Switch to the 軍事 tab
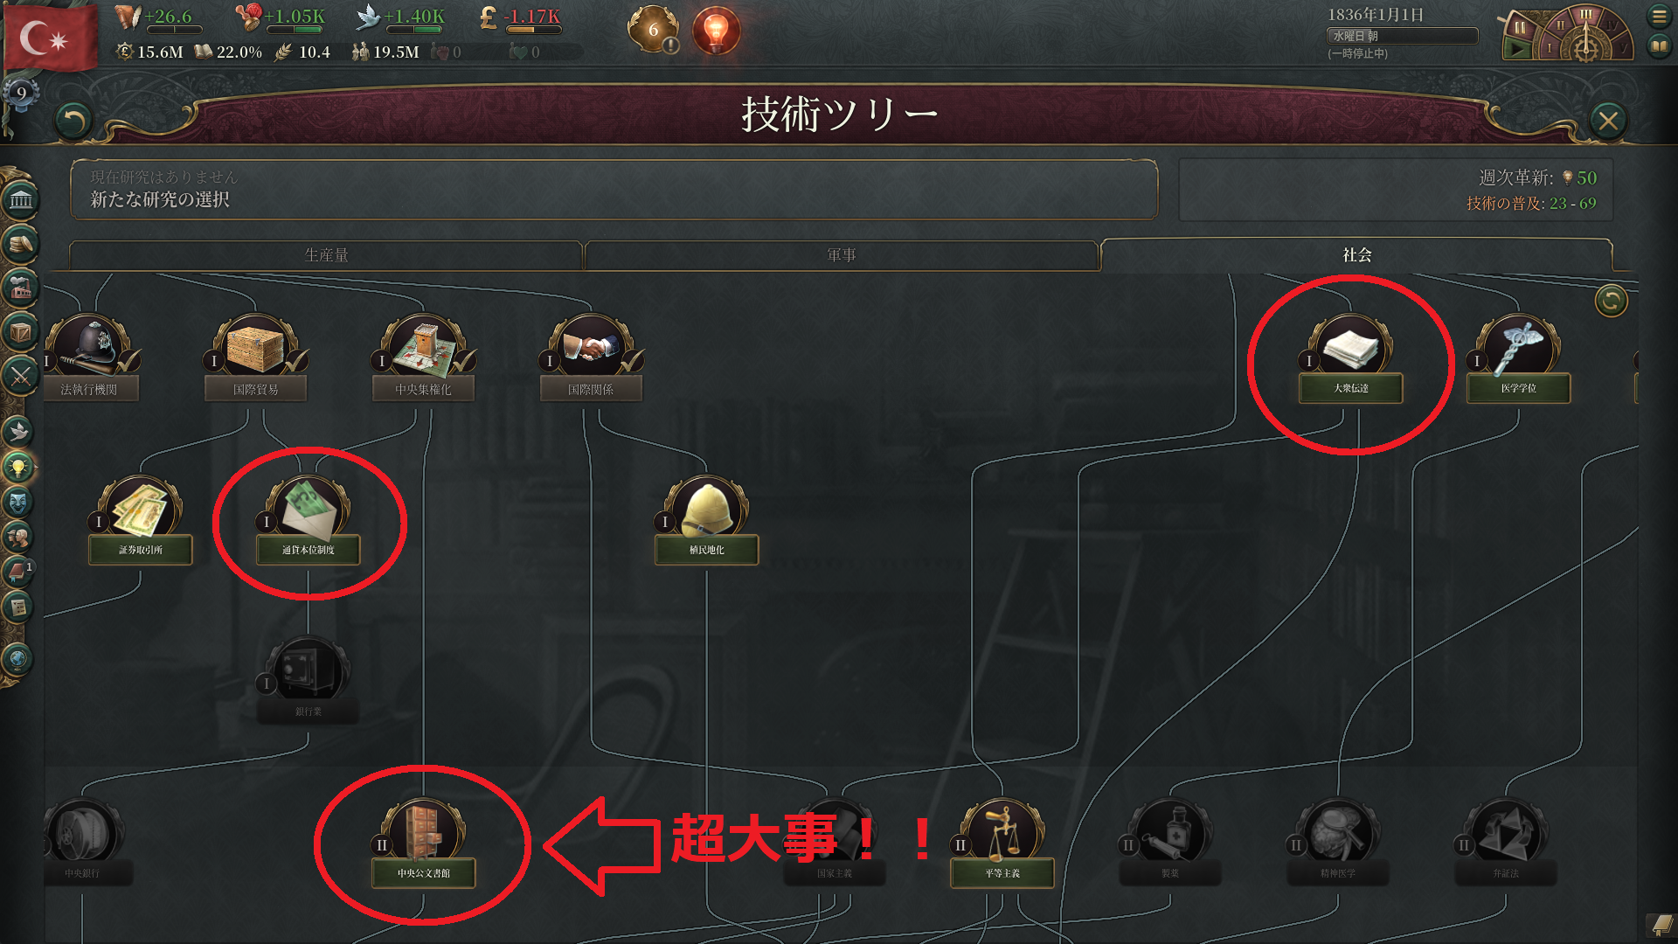This screenshot has height=944, width=1678. (841, 254)
